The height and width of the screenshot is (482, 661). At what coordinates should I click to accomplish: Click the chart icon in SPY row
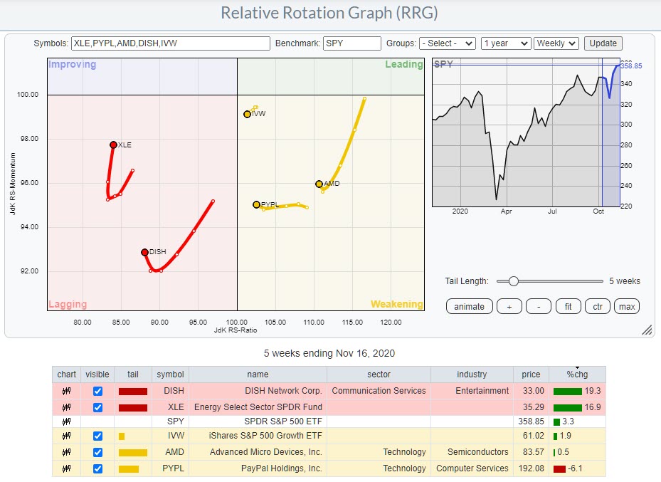pyautogui.click(x=66, y=421)
